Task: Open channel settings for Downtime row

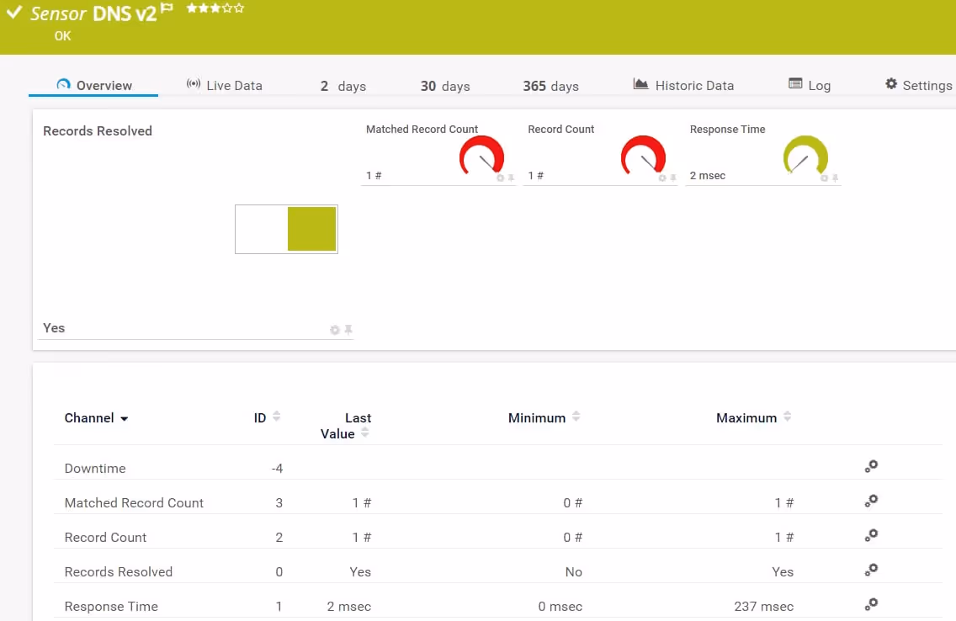Action: 872,466
